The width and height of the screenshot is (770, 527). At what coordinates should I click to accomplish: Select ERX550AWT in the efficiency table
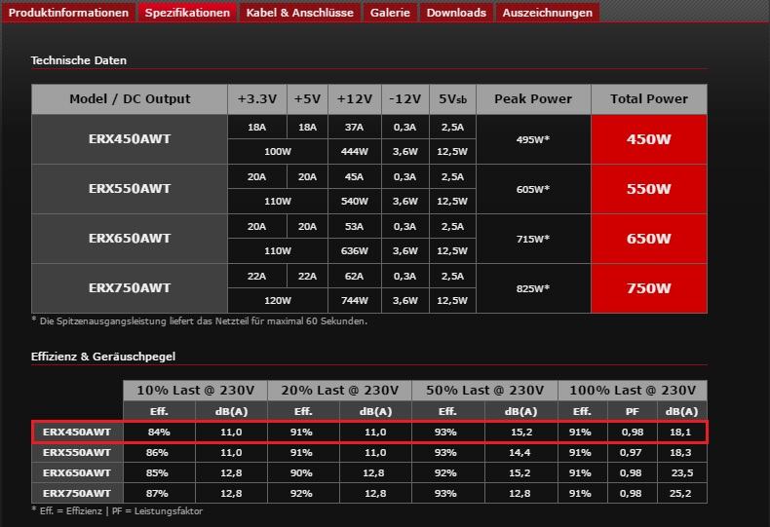(77, 452)
